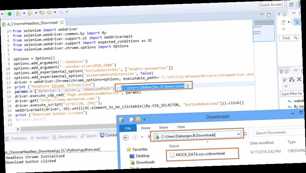Toggle the Categorized view icon in task panel

click(x=297, y=22)
